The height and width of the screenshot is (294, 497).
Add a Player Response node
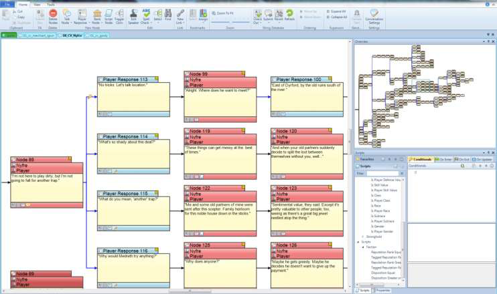[x=82, y=14]
